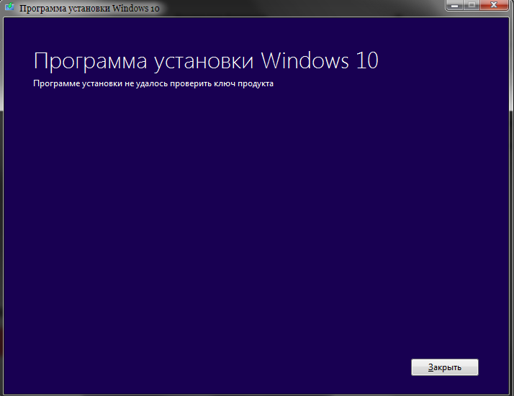514x396 pixels.
Task: Click the message "Программе установки не удалось проверить ключ продукта"
Action: (153, 84)
